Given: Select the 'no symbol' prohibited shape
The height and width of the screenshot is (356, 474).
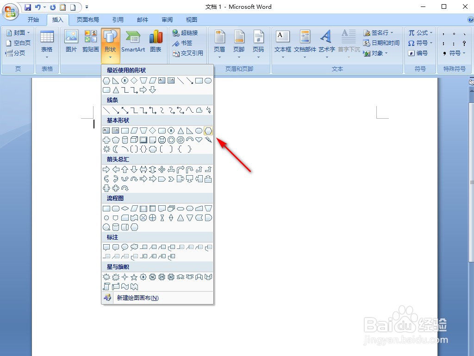Looking at the screenshot, I should pyautogui.click(x=181, y=140).
